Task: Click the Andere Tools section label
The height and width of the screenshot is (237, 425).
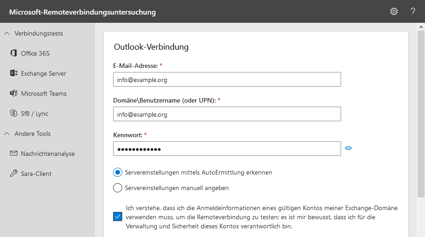Action: [32, 134]
